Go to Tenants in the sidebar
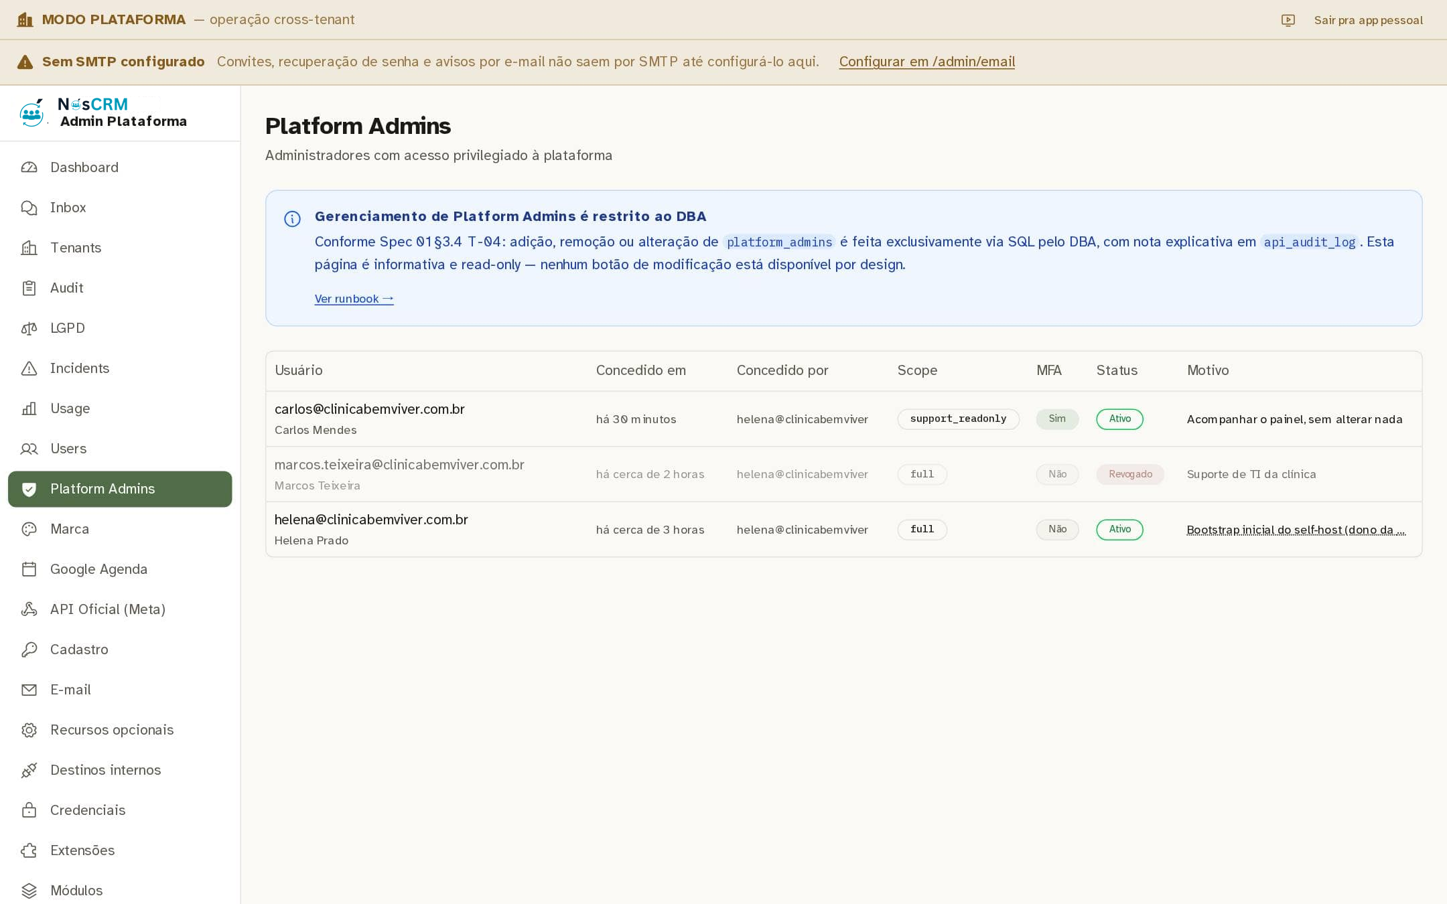1447x904 pixels. pos(120,248)
